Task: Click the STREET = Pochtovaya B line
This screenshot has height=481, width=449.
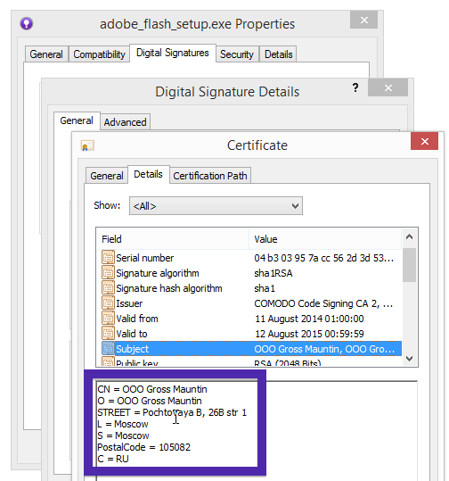Action: point(172,412)
